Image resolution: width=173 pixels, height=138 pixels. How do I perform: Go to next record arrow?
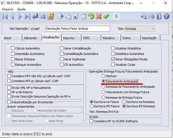20,17
